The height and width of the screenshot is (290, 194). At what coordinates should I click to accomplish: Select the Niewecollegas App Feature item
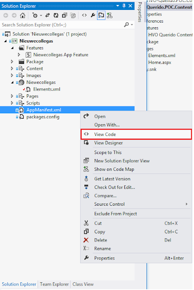61,55
